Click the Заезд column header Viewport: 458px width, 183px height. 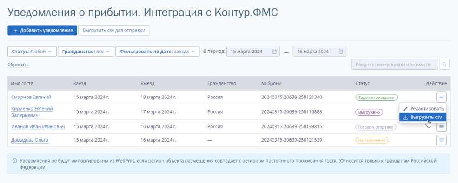point(80,84)
